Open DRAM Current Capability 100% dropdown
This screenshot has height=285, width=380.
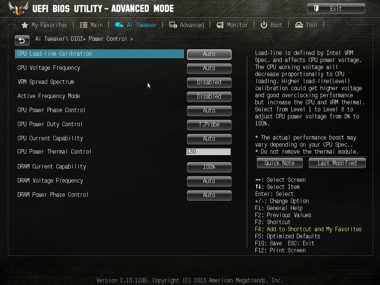coord(209,167)
